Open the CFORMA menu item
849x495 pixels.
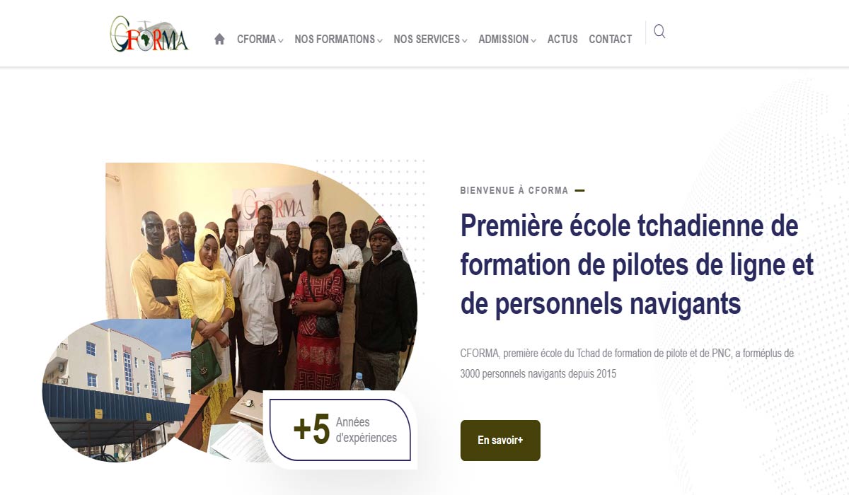click(x=256, y=40)
